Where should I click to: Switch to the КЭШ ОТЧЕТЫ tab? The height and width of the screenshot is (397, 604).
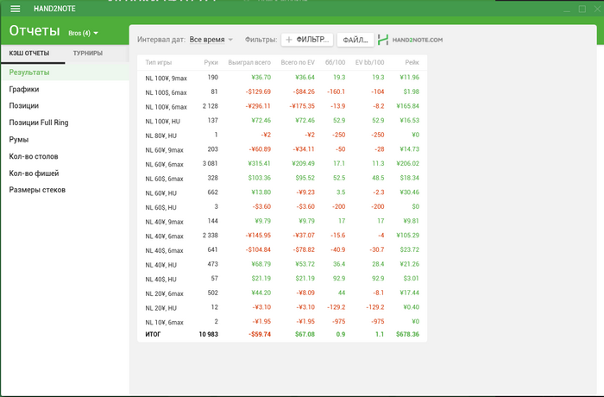tap(29, 54)
